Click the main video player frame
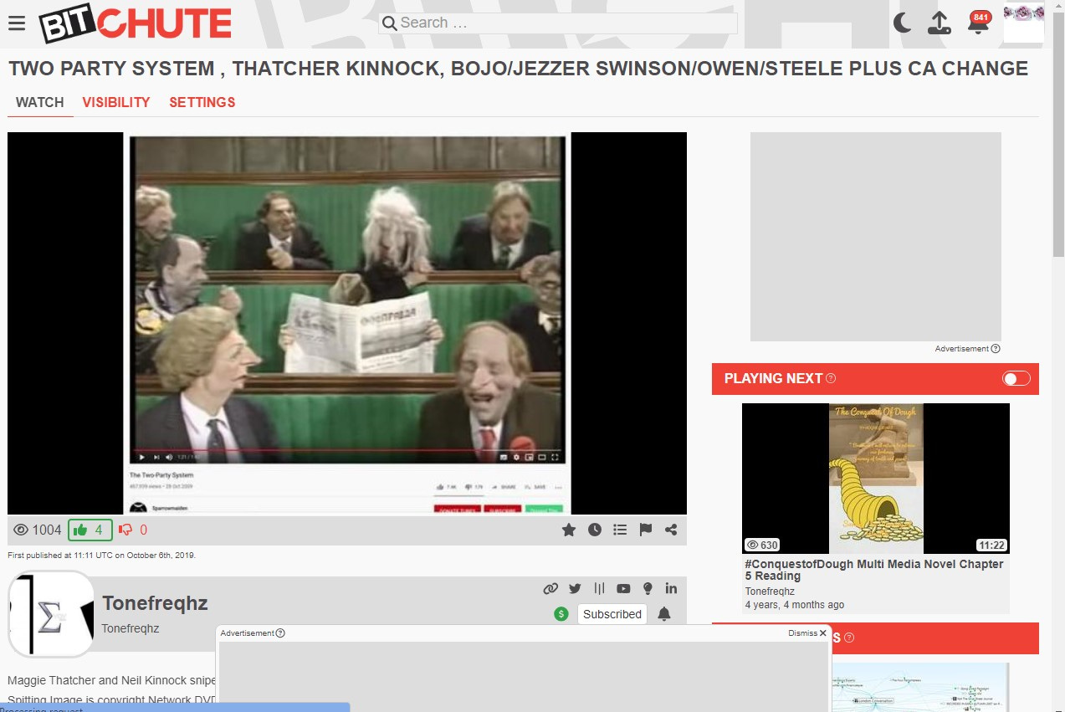The height and width of the screenshot is (712, 1065). [347, 323]
